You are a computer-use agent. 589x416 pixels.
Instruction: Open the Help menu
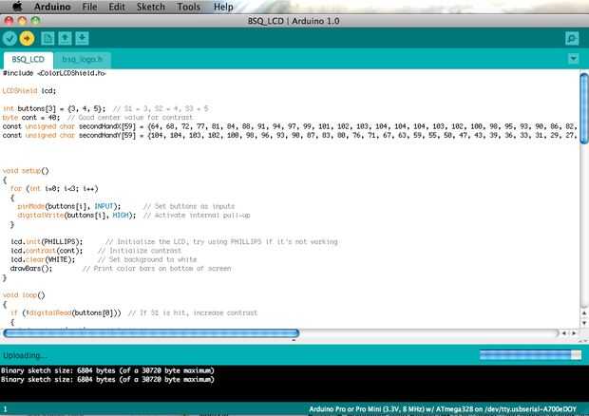(x=223, y=7)
